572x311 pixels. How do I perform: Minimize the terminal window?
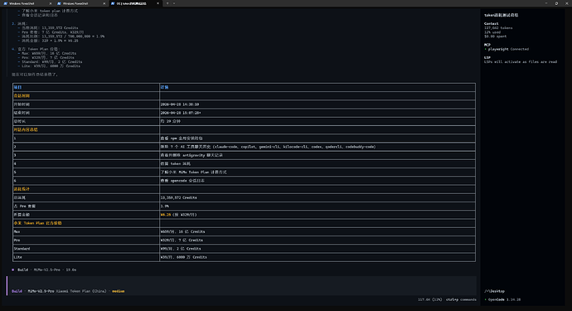click(546, 3)
